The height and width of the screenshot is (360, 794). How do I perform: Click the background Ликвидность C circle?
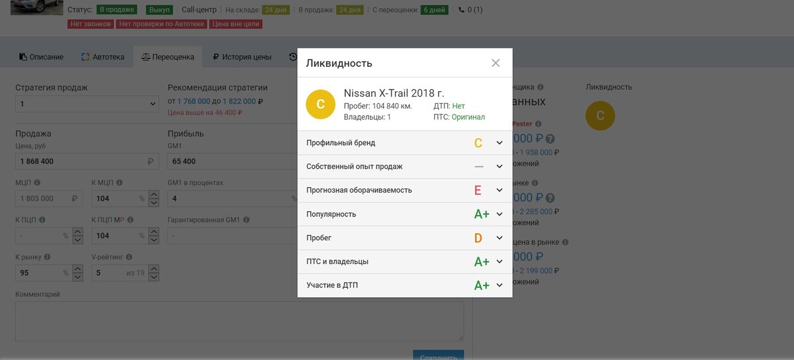point(600,115)
